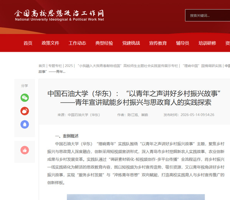Open breadcrumb “理响中国”国情调研实践 link
Screen dimensions: 230x200
[202, 66]
